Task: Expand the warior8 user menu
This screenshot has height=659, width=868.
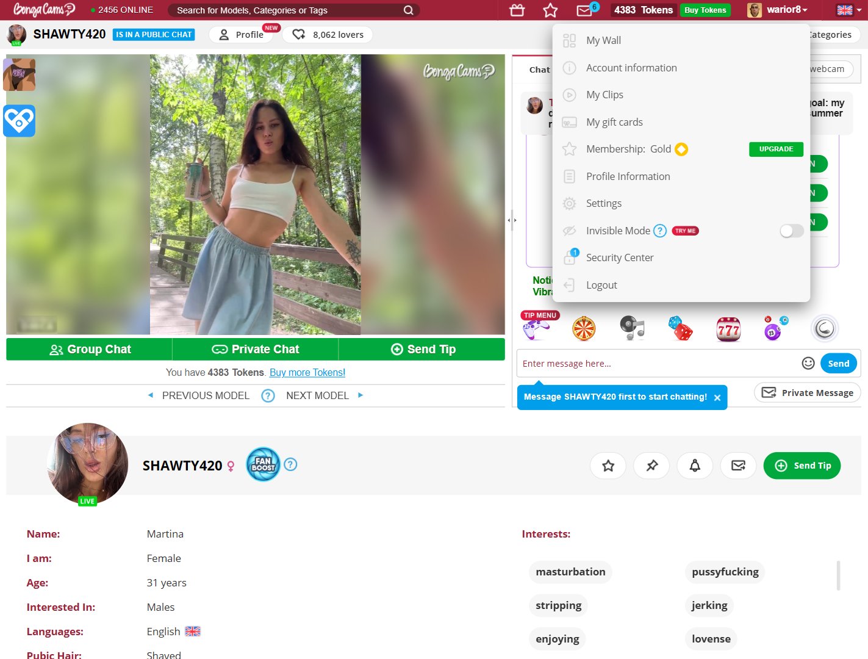Action: tap(778, 10)
